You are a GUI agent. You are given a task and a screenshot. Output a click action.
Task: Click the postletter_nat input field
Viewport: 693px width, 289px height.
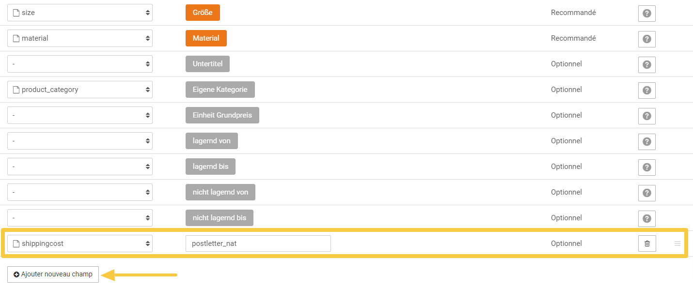tap(258, 243)
